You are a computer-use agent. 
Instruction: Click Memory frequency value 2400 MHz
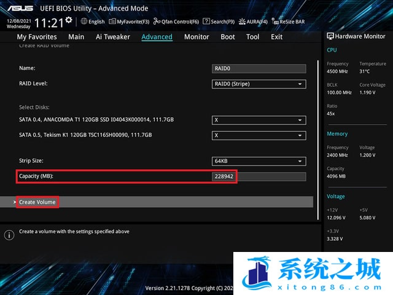(337, 155)
